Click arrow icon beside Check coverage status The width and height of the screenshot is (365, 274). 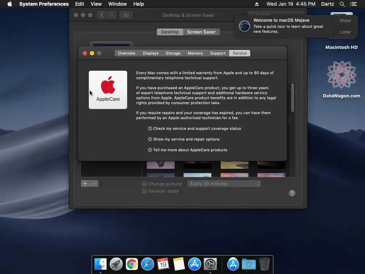150,128
